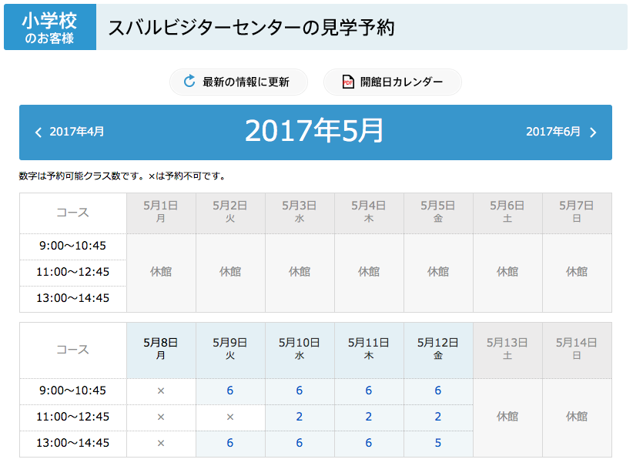Click the 5月14日 日 column header

(577, 350)
